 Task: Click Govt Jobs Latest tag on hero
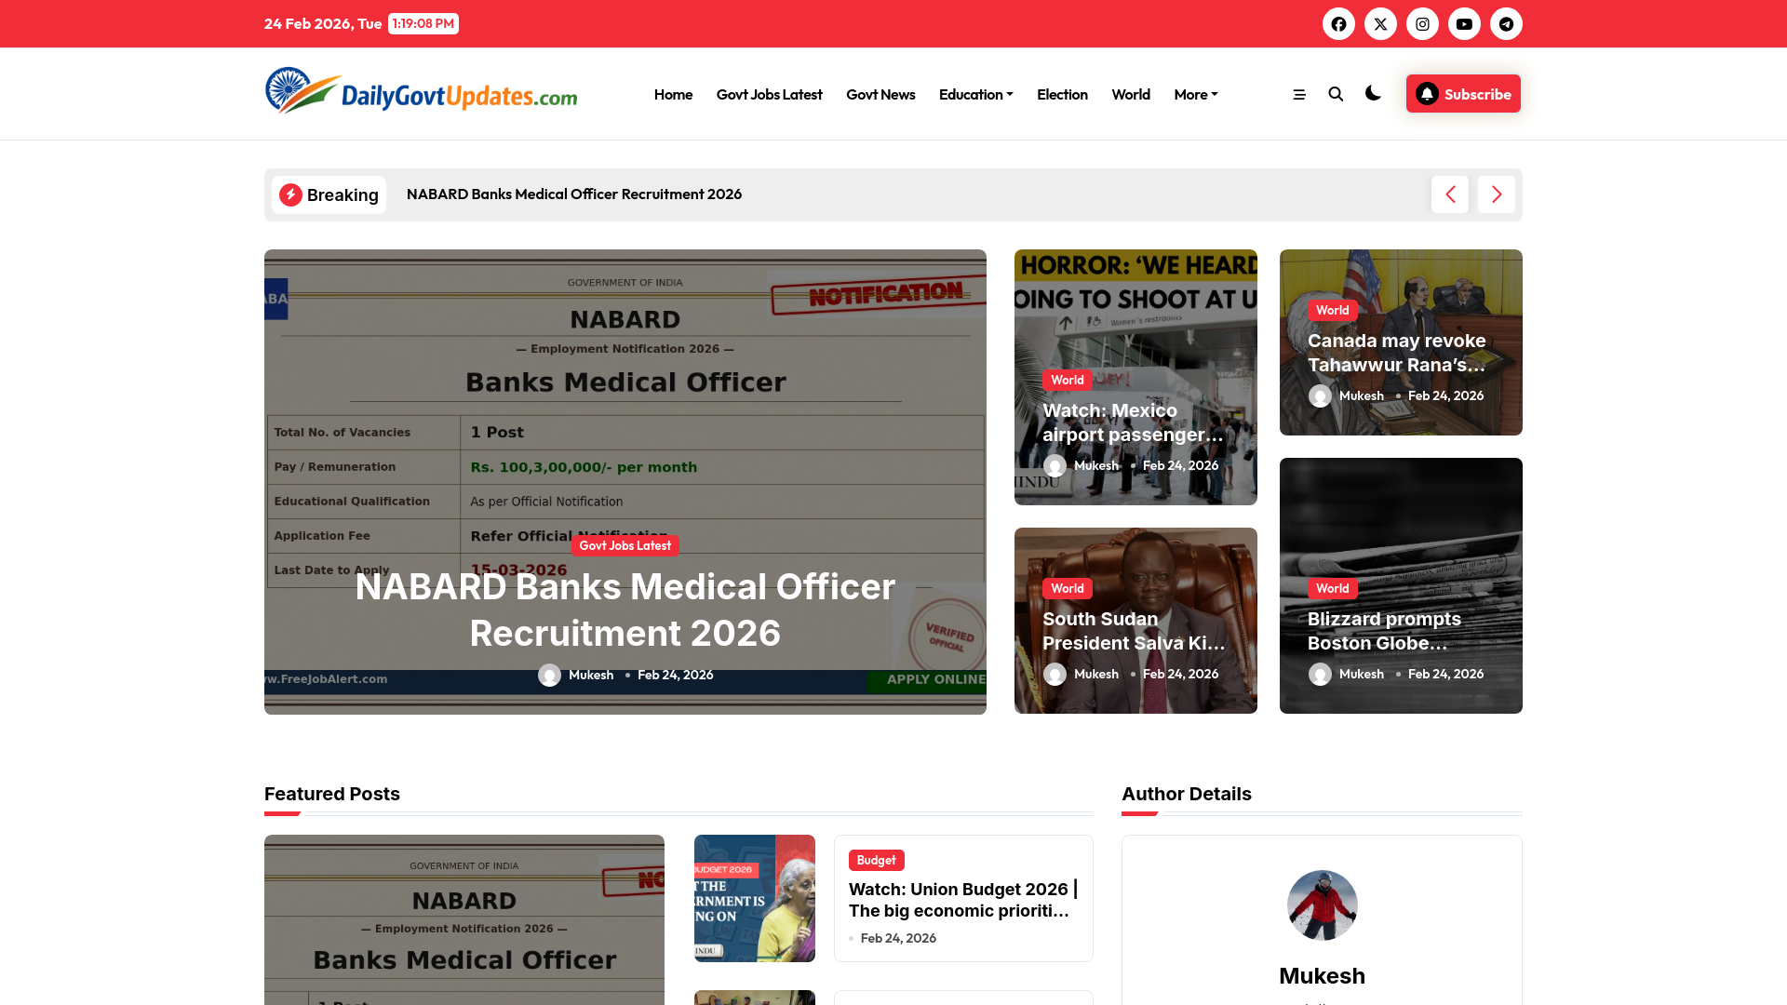point(625,545)
